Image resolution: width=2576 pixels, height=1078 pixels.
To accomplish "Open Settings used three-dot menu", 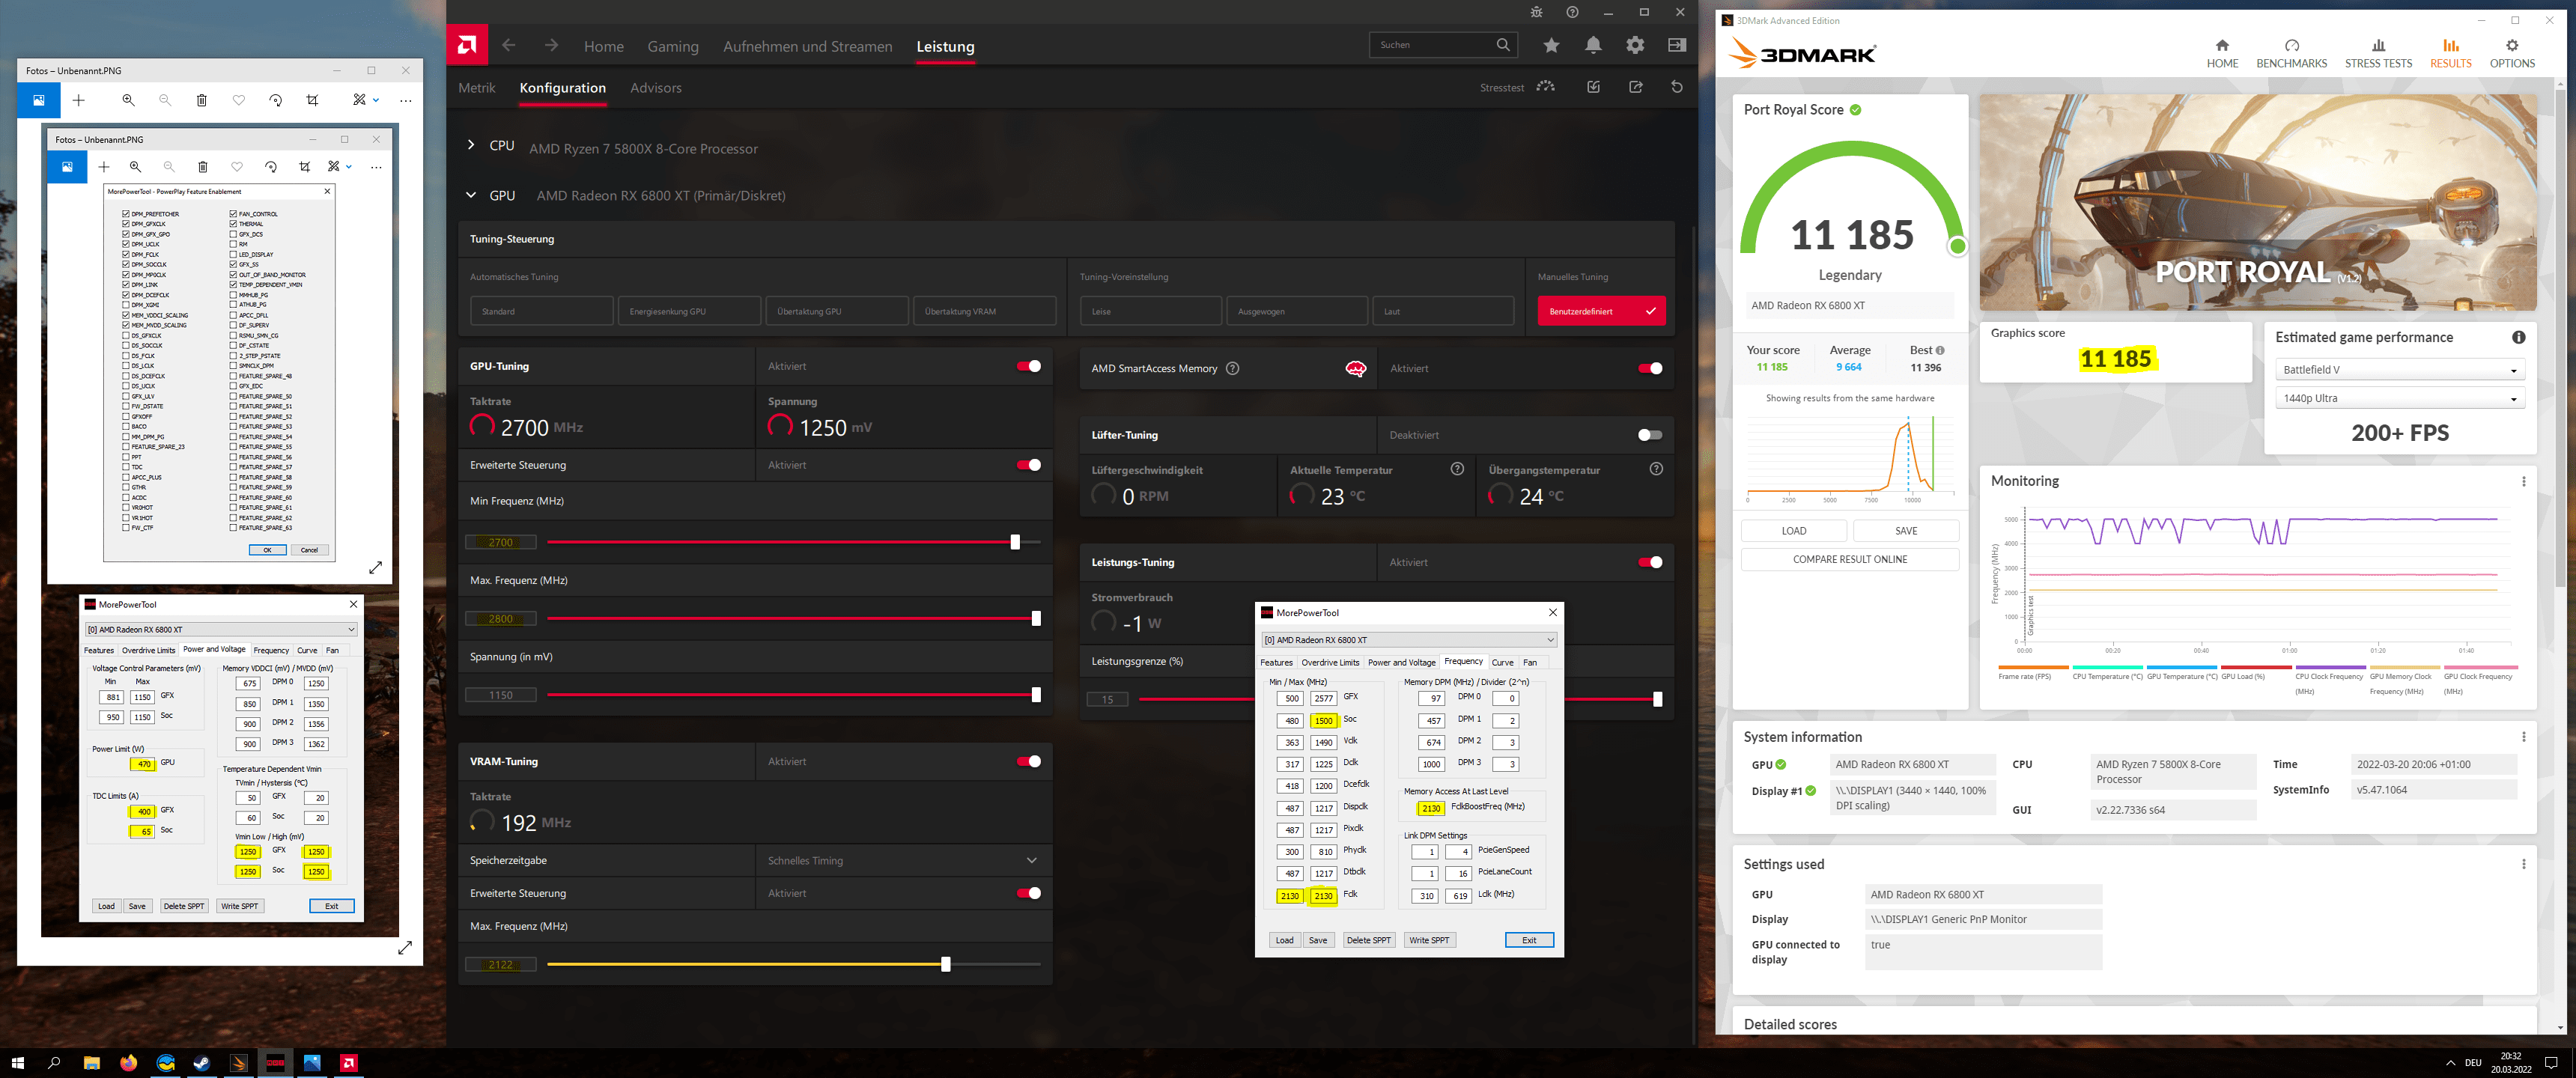I will (x=2524, y=864).
